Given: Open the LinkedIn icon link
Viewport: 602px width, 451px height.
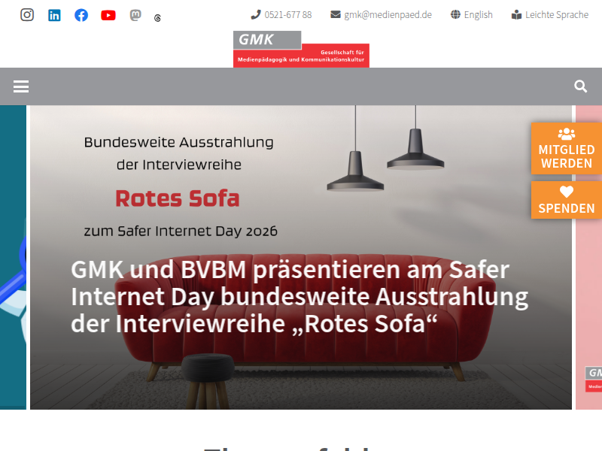Looking at the screenshot, I should 54,15.
